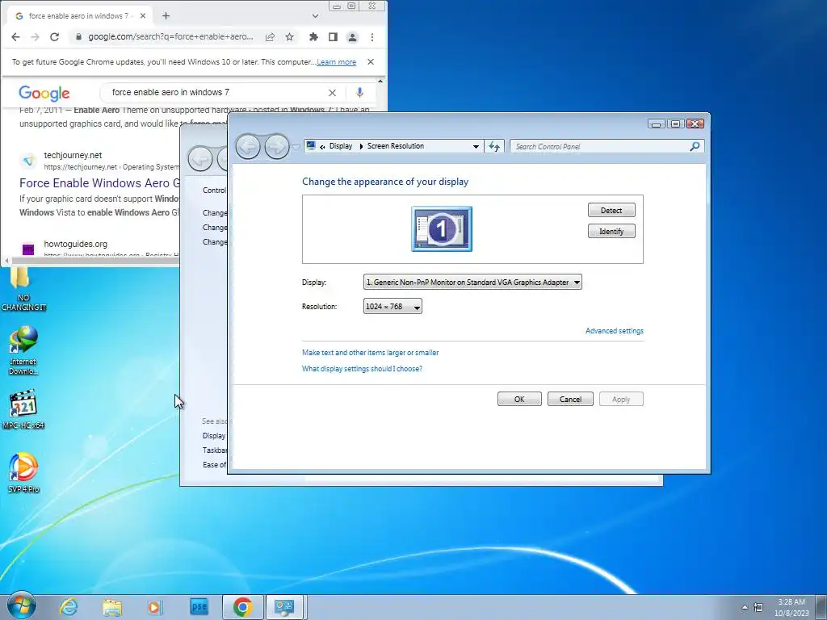Open Internet Explorer from taskbar
Image resolution: width=827 pixels, height=620 pixels.
[x=69, y=607]
